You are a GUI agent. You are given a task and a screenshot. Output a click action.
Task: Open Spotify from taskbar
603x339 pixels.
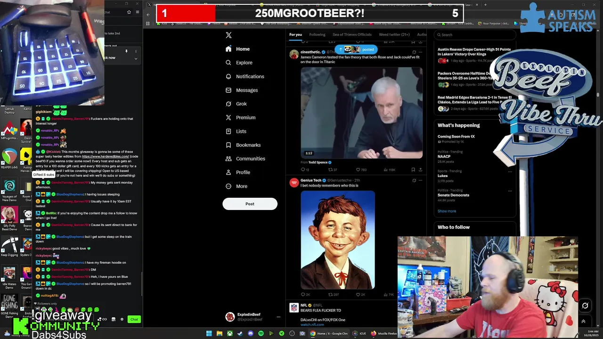click(x=261, y=333)
